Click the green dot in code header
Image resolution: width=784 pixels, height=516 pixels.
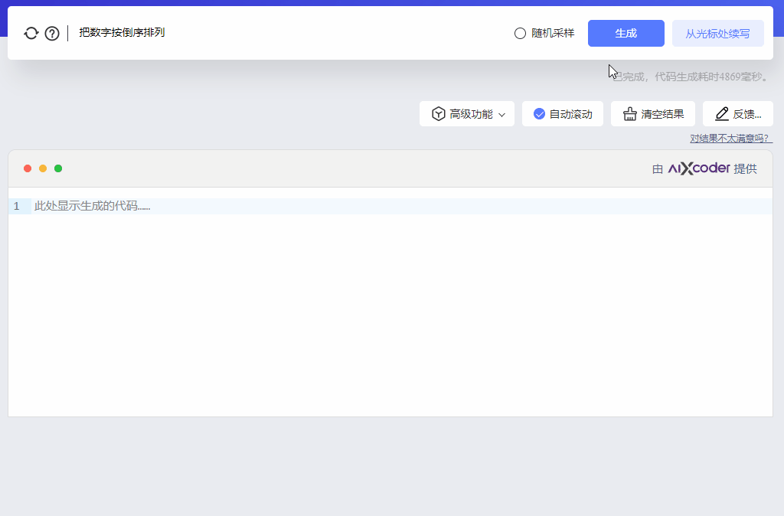(58, 168)
